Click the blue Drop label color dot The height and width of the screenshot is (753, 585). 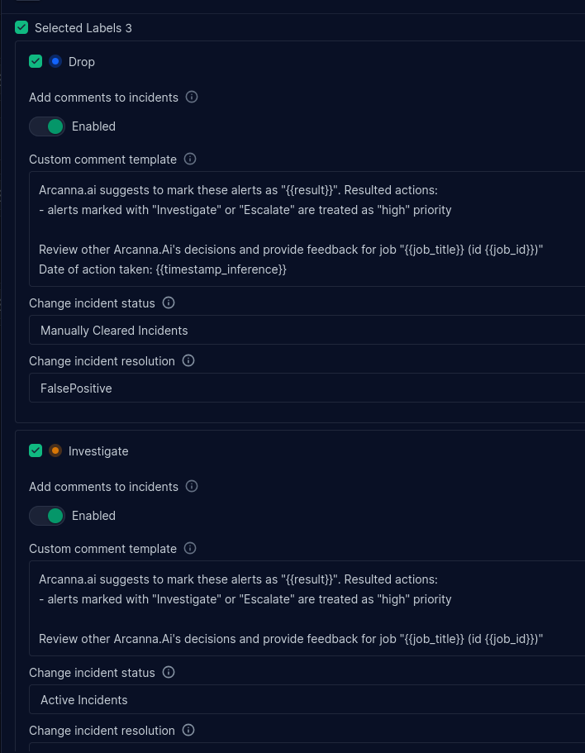(55, 61)
